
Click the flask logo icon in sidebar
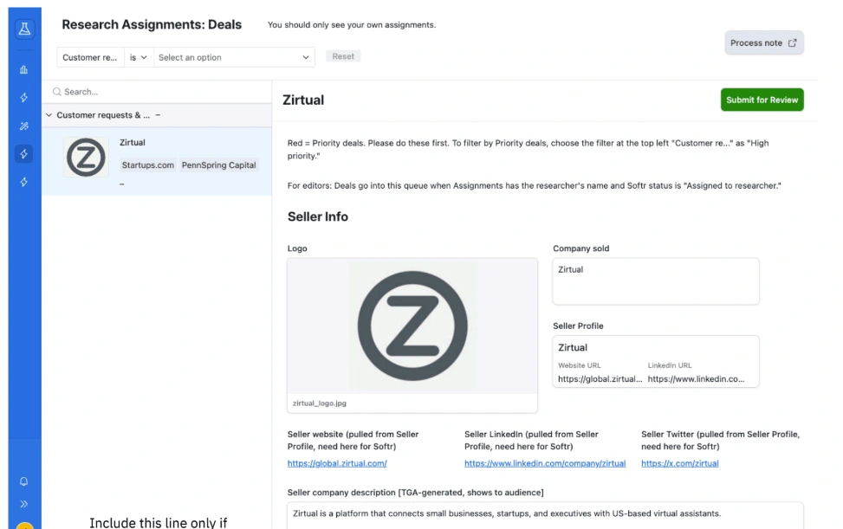click(24, 29)
